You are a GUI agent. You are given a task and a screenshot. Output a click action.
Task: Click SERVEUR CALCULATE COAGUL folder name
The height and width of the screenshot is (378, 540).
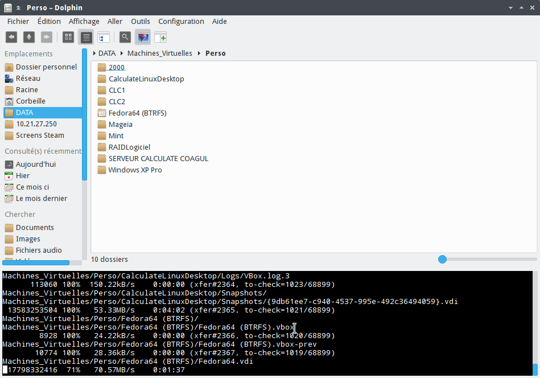point(158,158)
